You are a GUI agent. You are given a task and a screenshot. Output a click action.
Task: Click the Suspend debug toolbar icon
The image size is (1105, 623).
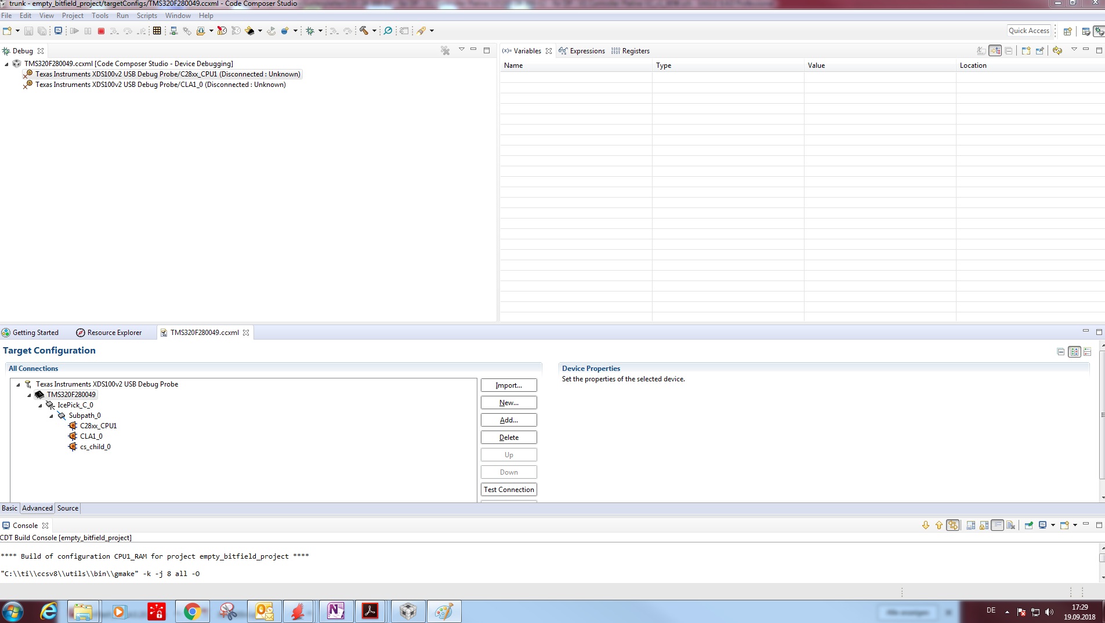[88, 31]
